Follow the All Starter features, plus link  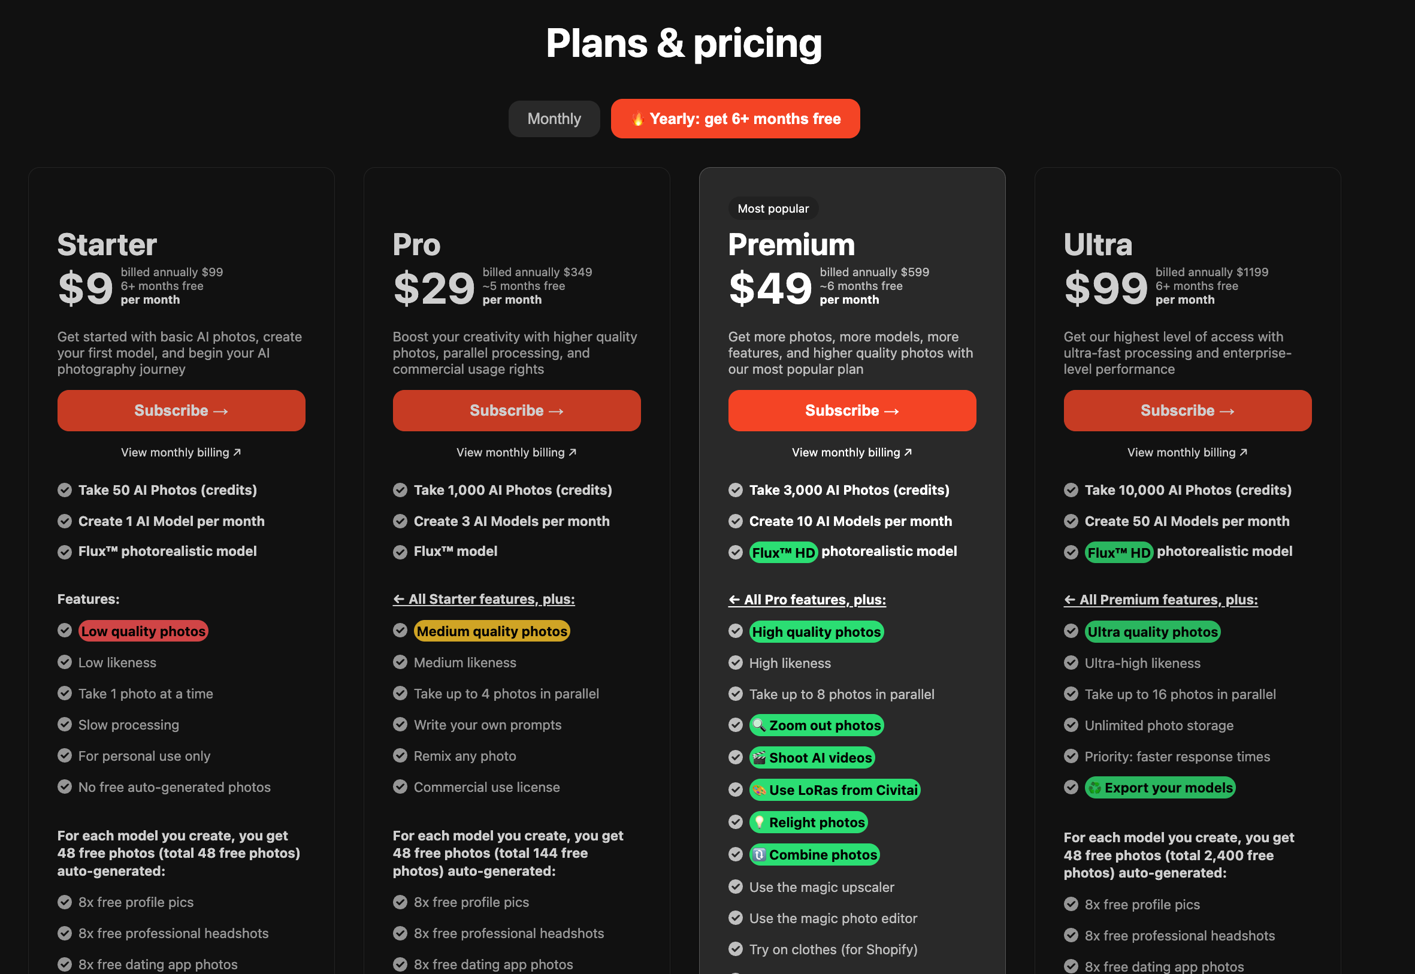483,599
